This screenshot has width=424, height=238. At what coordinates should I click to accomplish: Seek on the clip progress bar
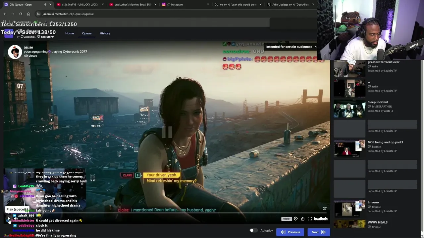(x=167, y=214)
